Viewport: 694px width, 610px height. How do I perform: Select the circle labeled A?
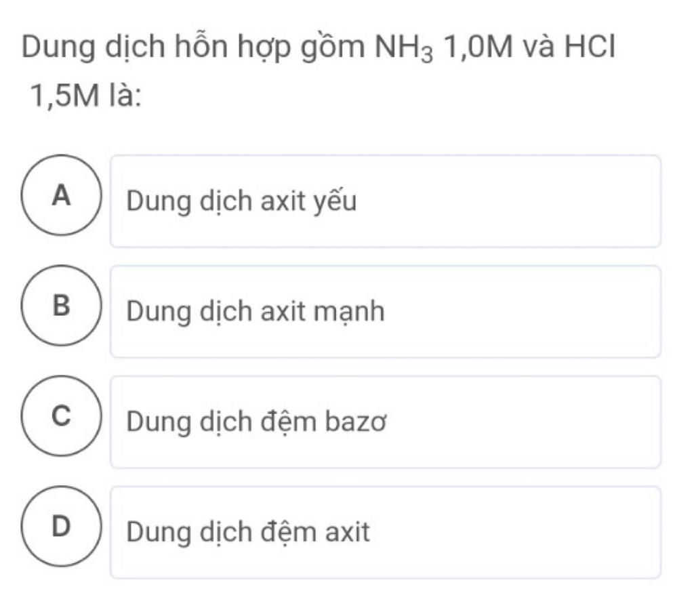coord(62,195)
